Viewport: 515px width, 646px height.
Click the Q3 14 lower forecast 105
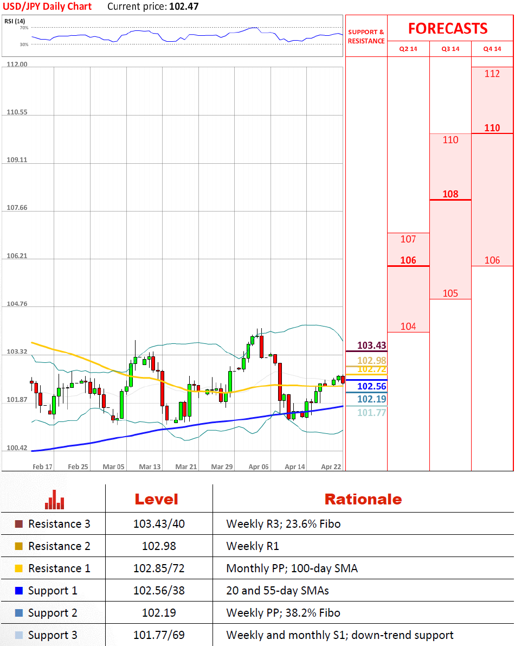(x=450, y=293)
